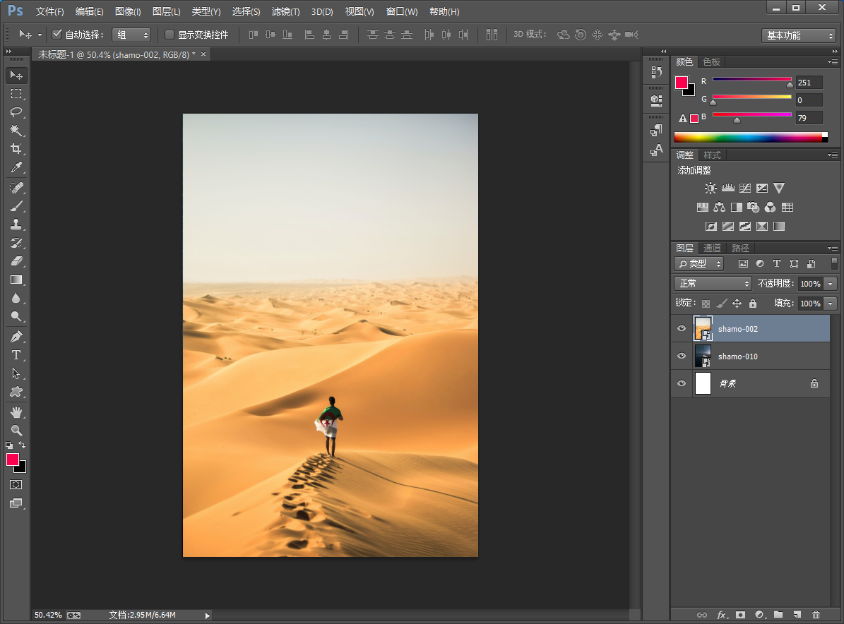Viewport: 844px width, 624px height.
Task: Select the Blur tool
Action: [16, 298]
